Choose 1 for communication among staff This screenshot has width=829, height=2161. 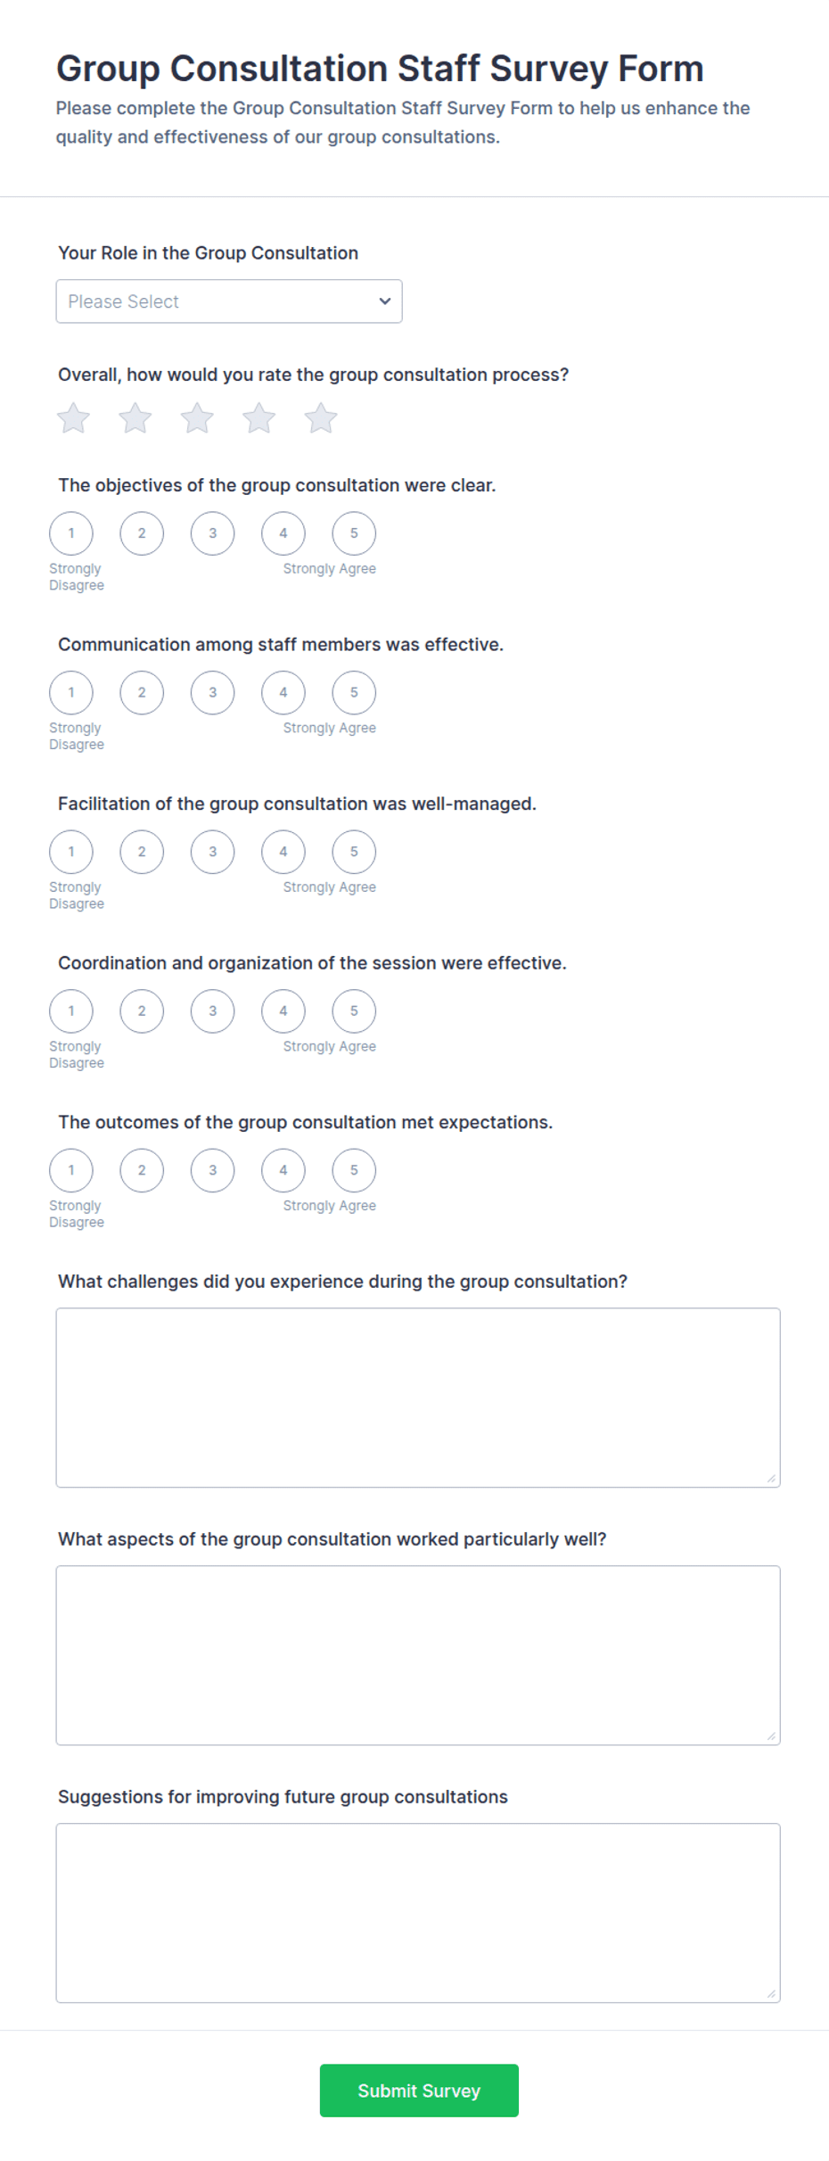coord(71,693)
